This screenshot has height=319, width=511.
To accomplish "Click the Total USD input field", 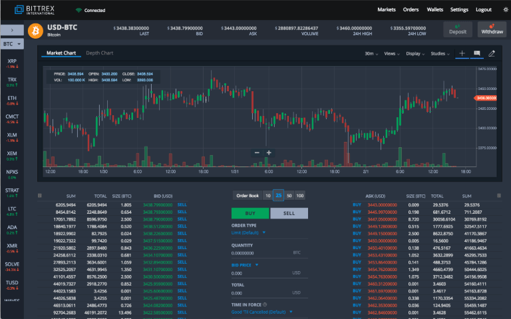I will pos(269,293).
